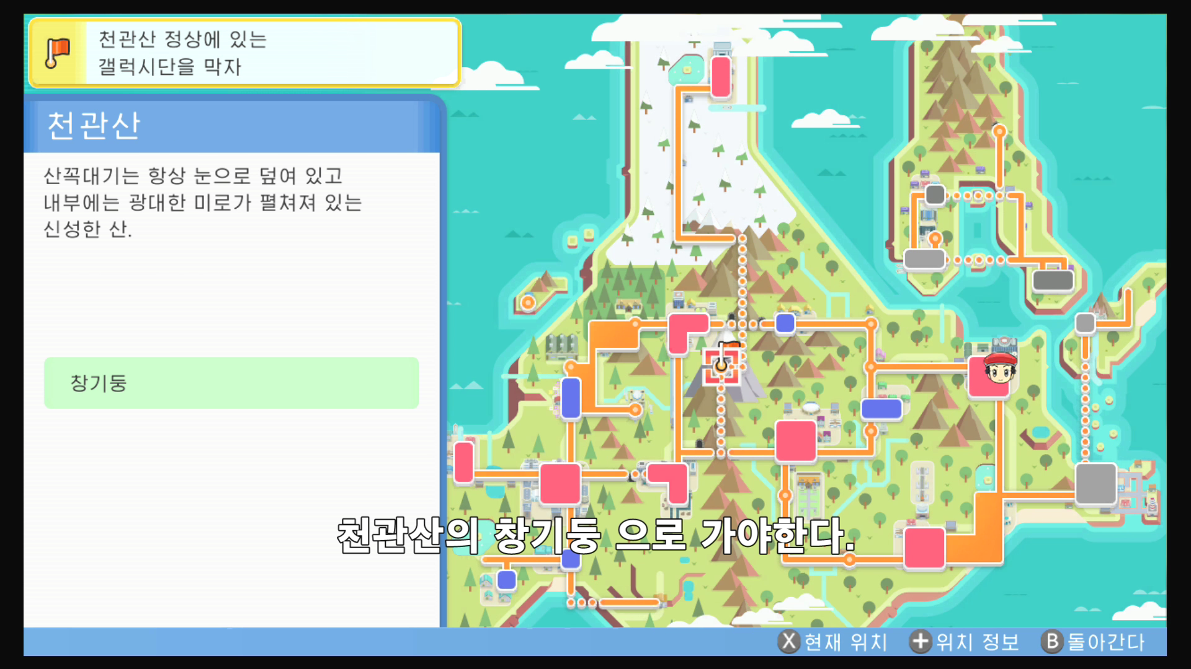
Task: Click the objective text 갤럭시단을 막자
Action: (x=169, y=67)
